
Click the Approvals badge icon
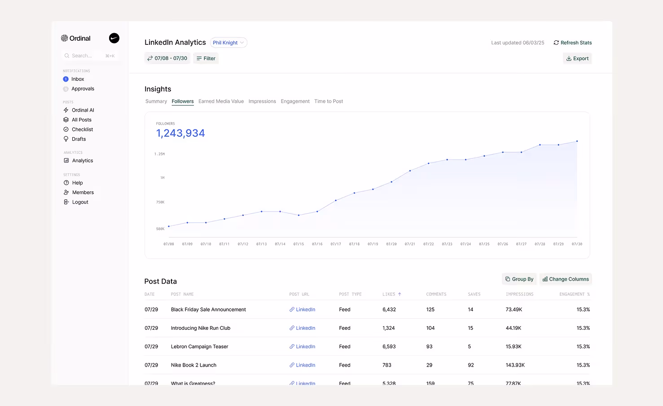66,89
